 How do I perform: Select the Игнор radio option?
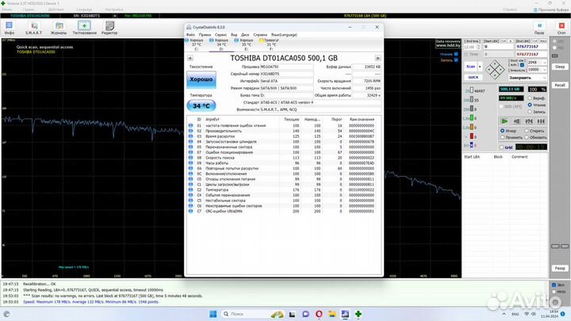tap(503, 131)
